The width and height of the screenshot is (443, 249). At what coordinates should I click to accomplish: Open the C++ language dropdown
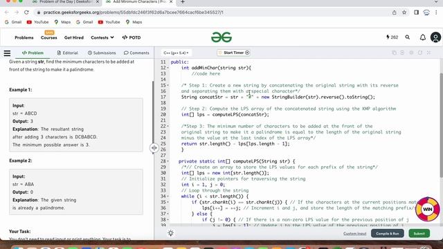[176, 53]
